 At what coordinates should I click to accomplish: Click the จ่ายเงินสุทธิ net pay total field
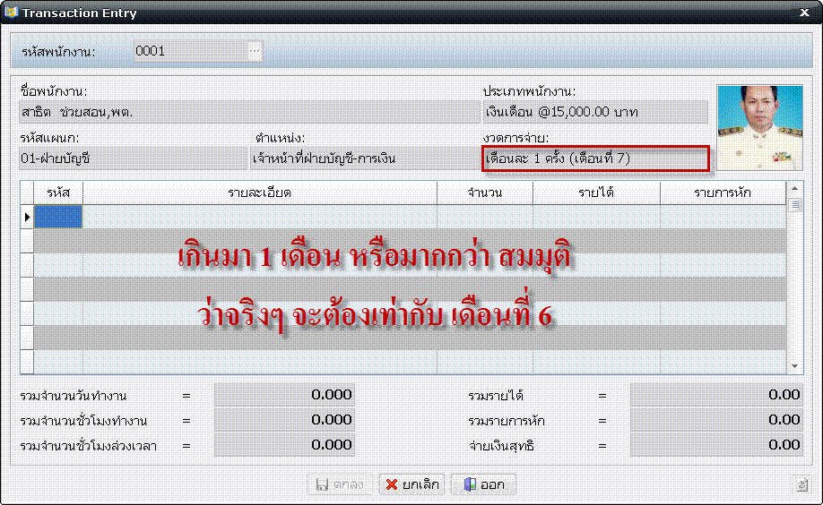(x=716, y=445)
